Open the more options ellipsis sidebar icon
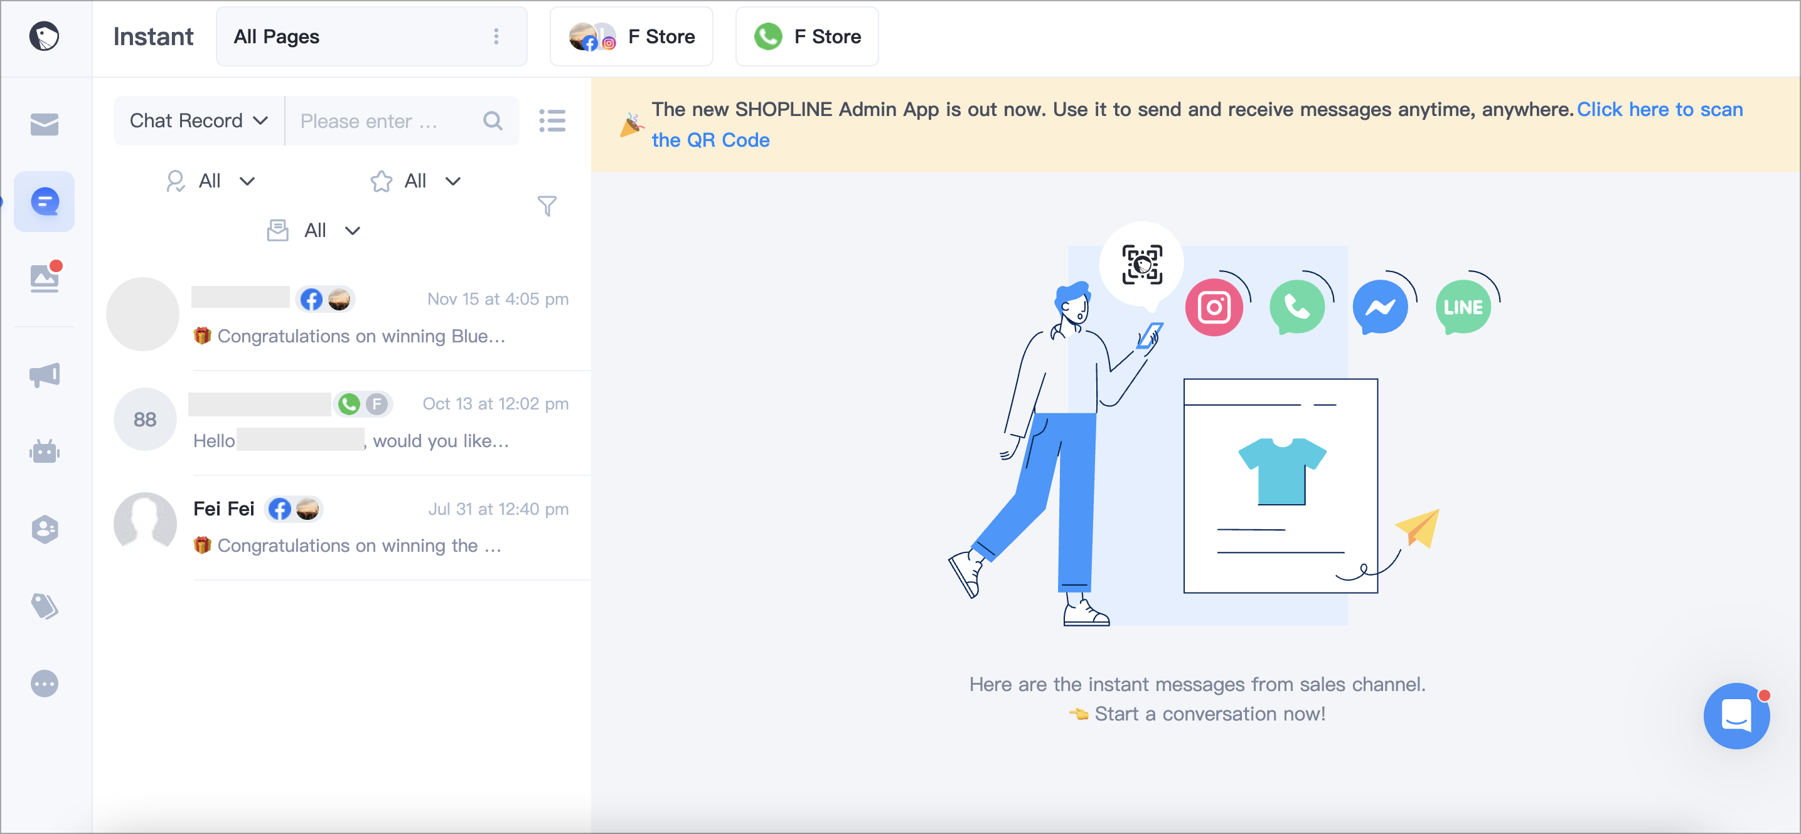The image size is (1801, 834). pos(44,683)
